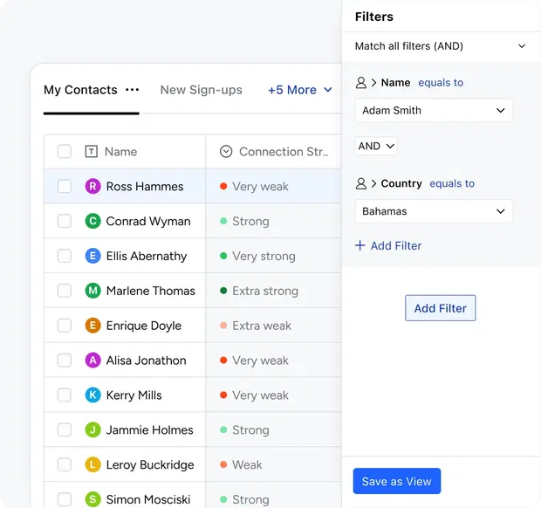
Task: Change the AND operator dropdown
Action: (376, 146)
